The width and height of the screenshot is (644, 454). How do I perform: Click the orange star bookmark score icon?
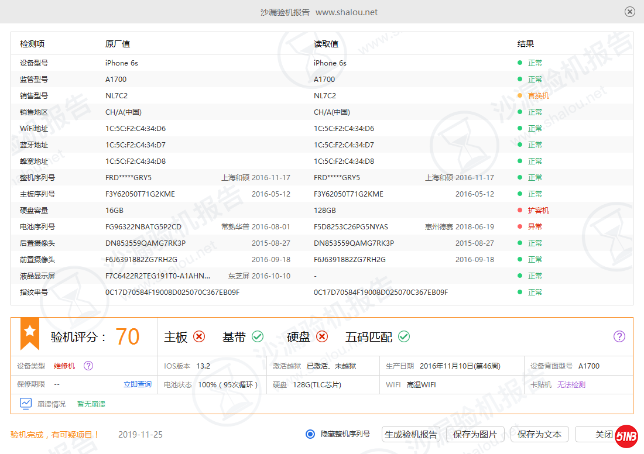[30, 333]
